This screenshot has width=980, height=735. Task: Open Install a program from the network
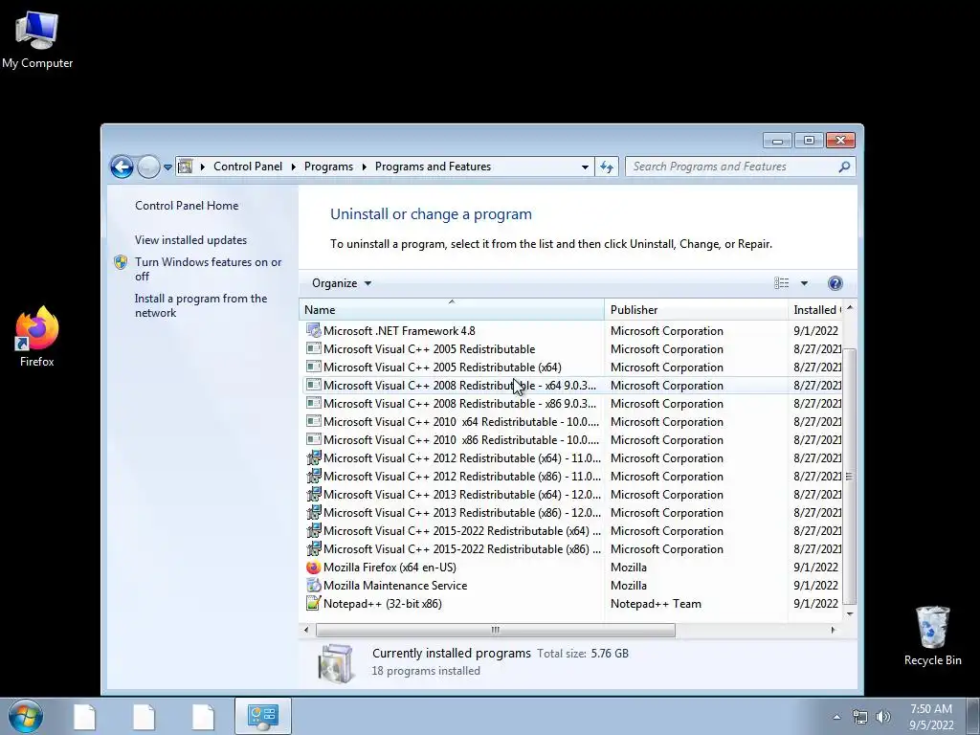pyautogui.click(x=201, y=305)
